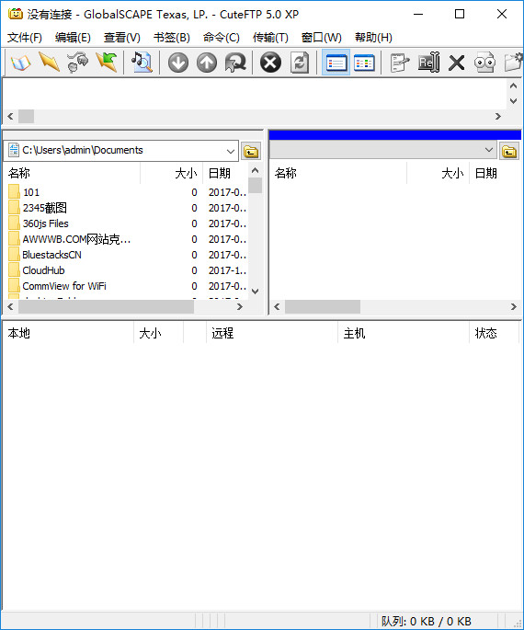Open the Site Manager book icon
Screen dimensions: 524x630
(x=20, y=63)
